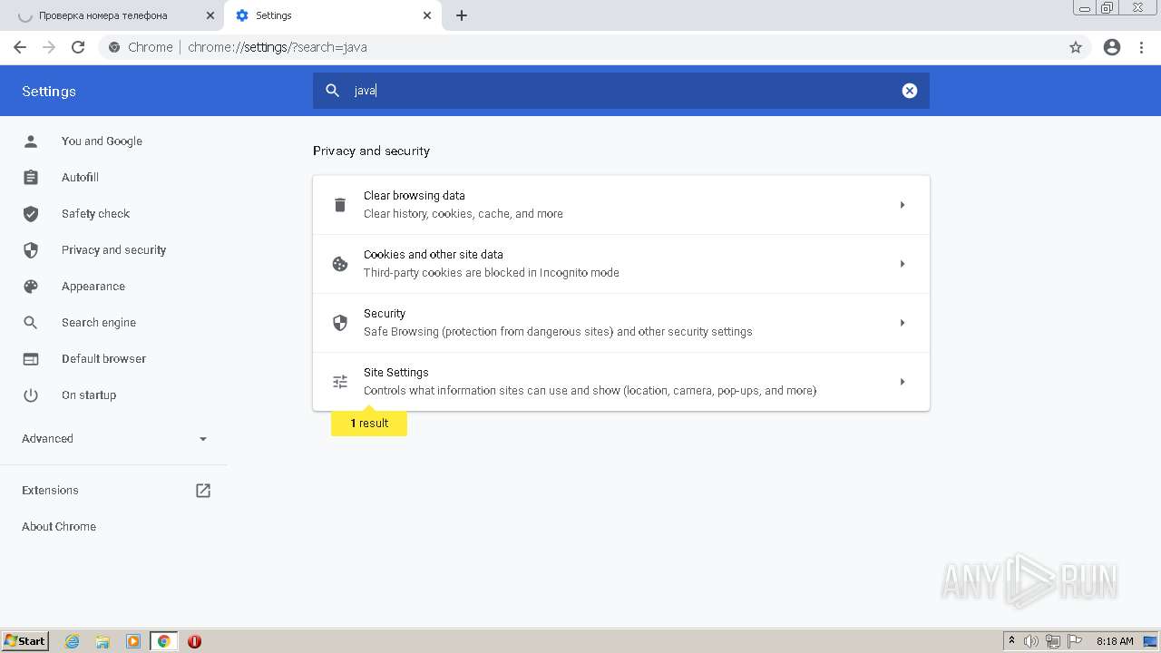Viewport: 1161px width, 653px height.
Task: Click the On startup power icon
Action: pos(31,395)
